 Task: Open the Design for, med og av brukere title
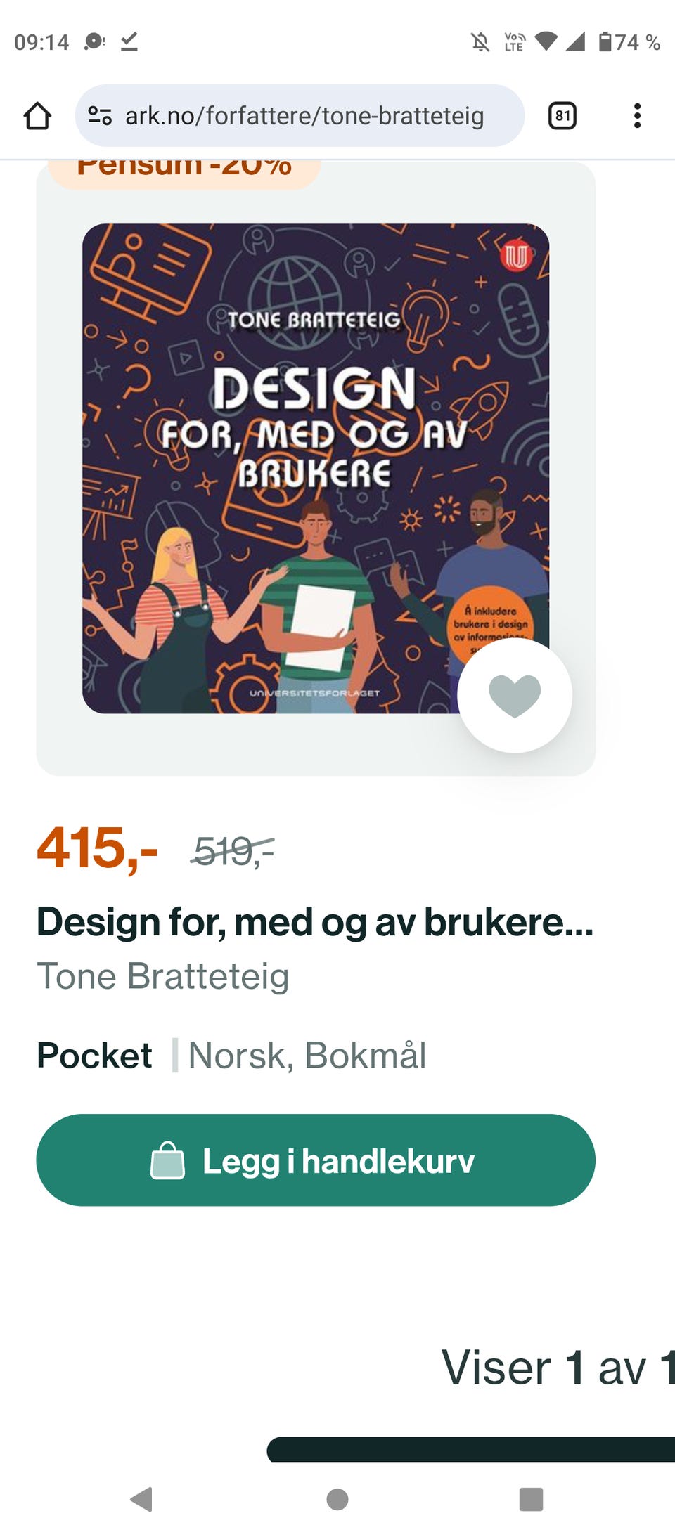(315, 922)
